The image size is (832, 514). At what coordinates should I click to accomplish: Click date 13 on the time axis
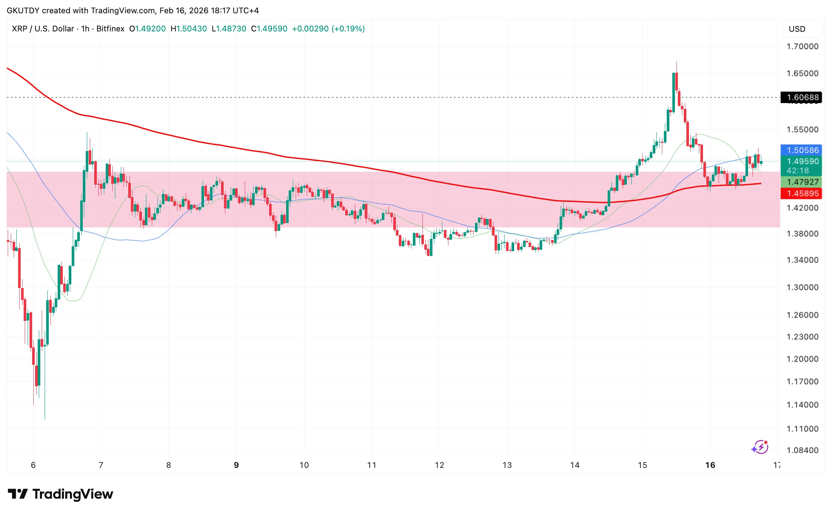pyautogui.click(x=507, y=465)
